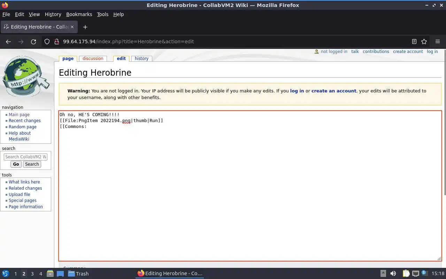Switch to virtual desktop 4
Viewport: 446px width, 279px height.
(x=40, y=274)
